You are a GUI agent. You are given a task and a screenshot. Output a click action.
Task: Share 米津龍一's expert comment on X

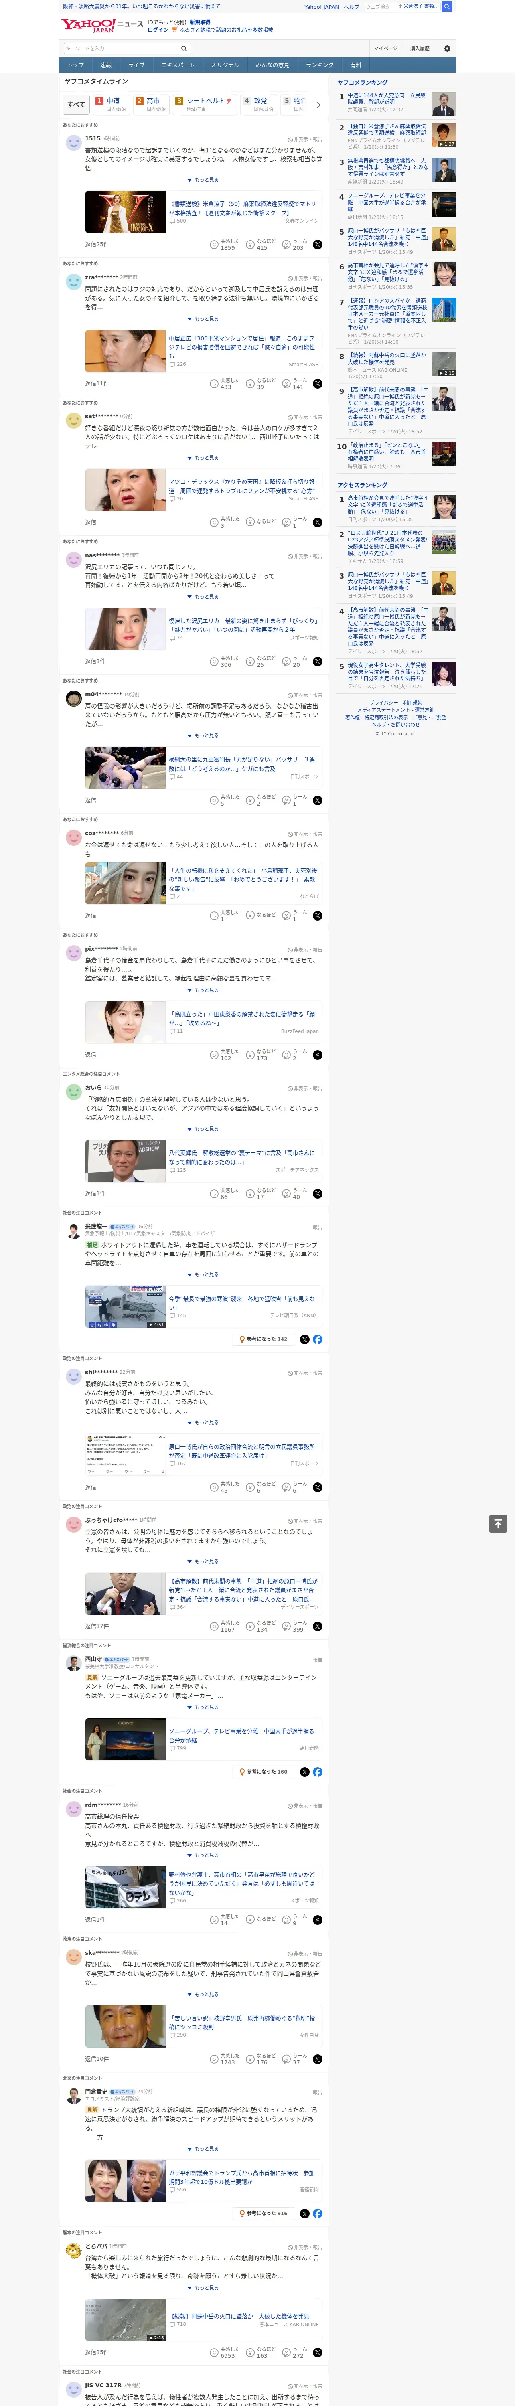pyautogui.click(x=305, y=1339)
